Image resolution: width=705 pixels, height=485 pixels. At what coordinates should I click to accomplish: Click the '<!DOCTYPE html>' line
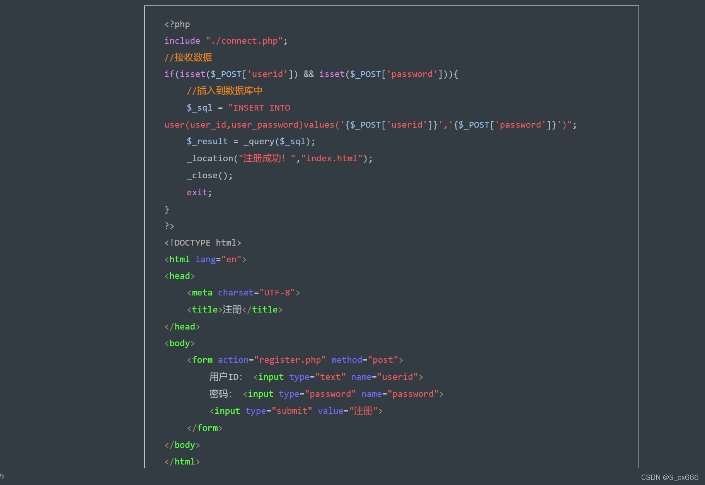(203, 242)
